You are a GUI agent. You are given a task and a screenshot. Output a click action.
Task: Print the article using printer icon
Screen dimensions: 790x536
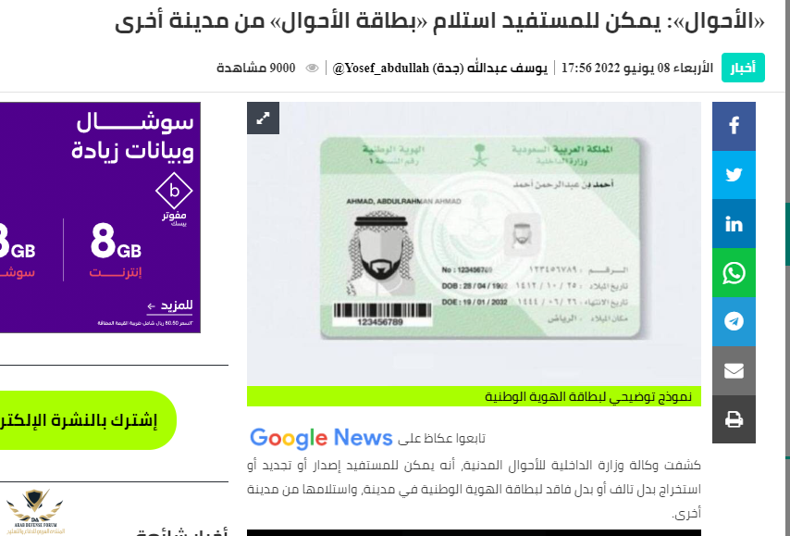pos(734,419)
